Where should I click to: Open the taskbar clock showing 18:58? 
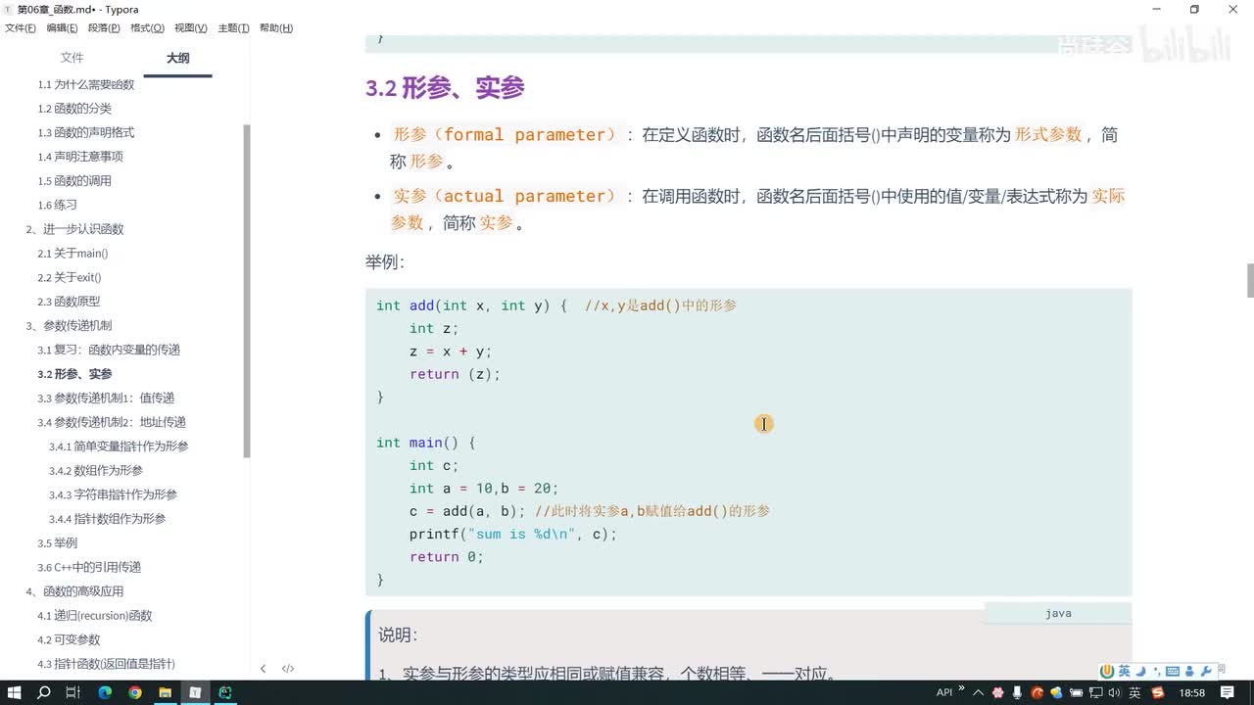(x=1192, y=692)
